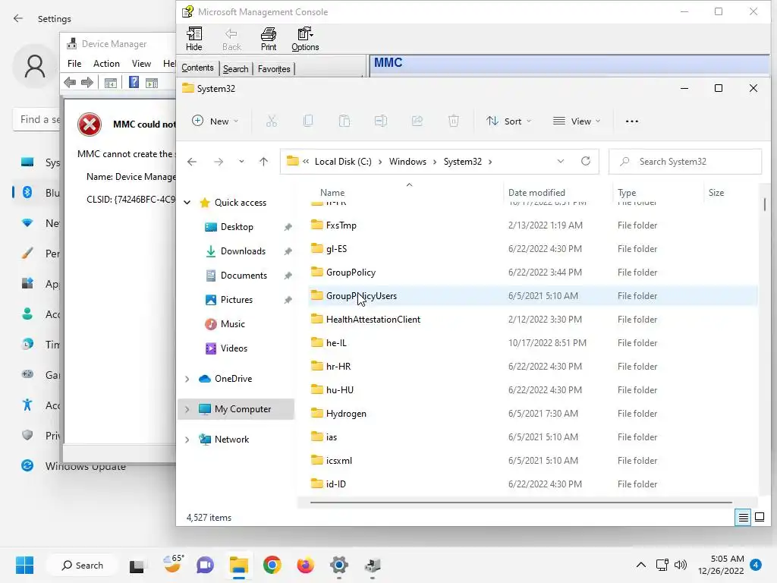Viewport: 777px width, 583px height.
Task: Click the settings back arrow
Action: (18, 18)
